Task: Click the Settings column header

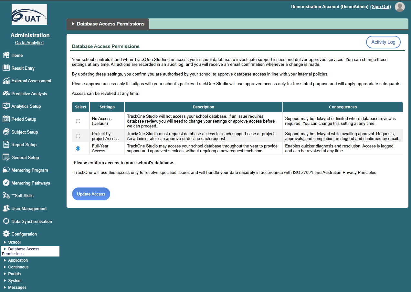Action: coord(107,107)
